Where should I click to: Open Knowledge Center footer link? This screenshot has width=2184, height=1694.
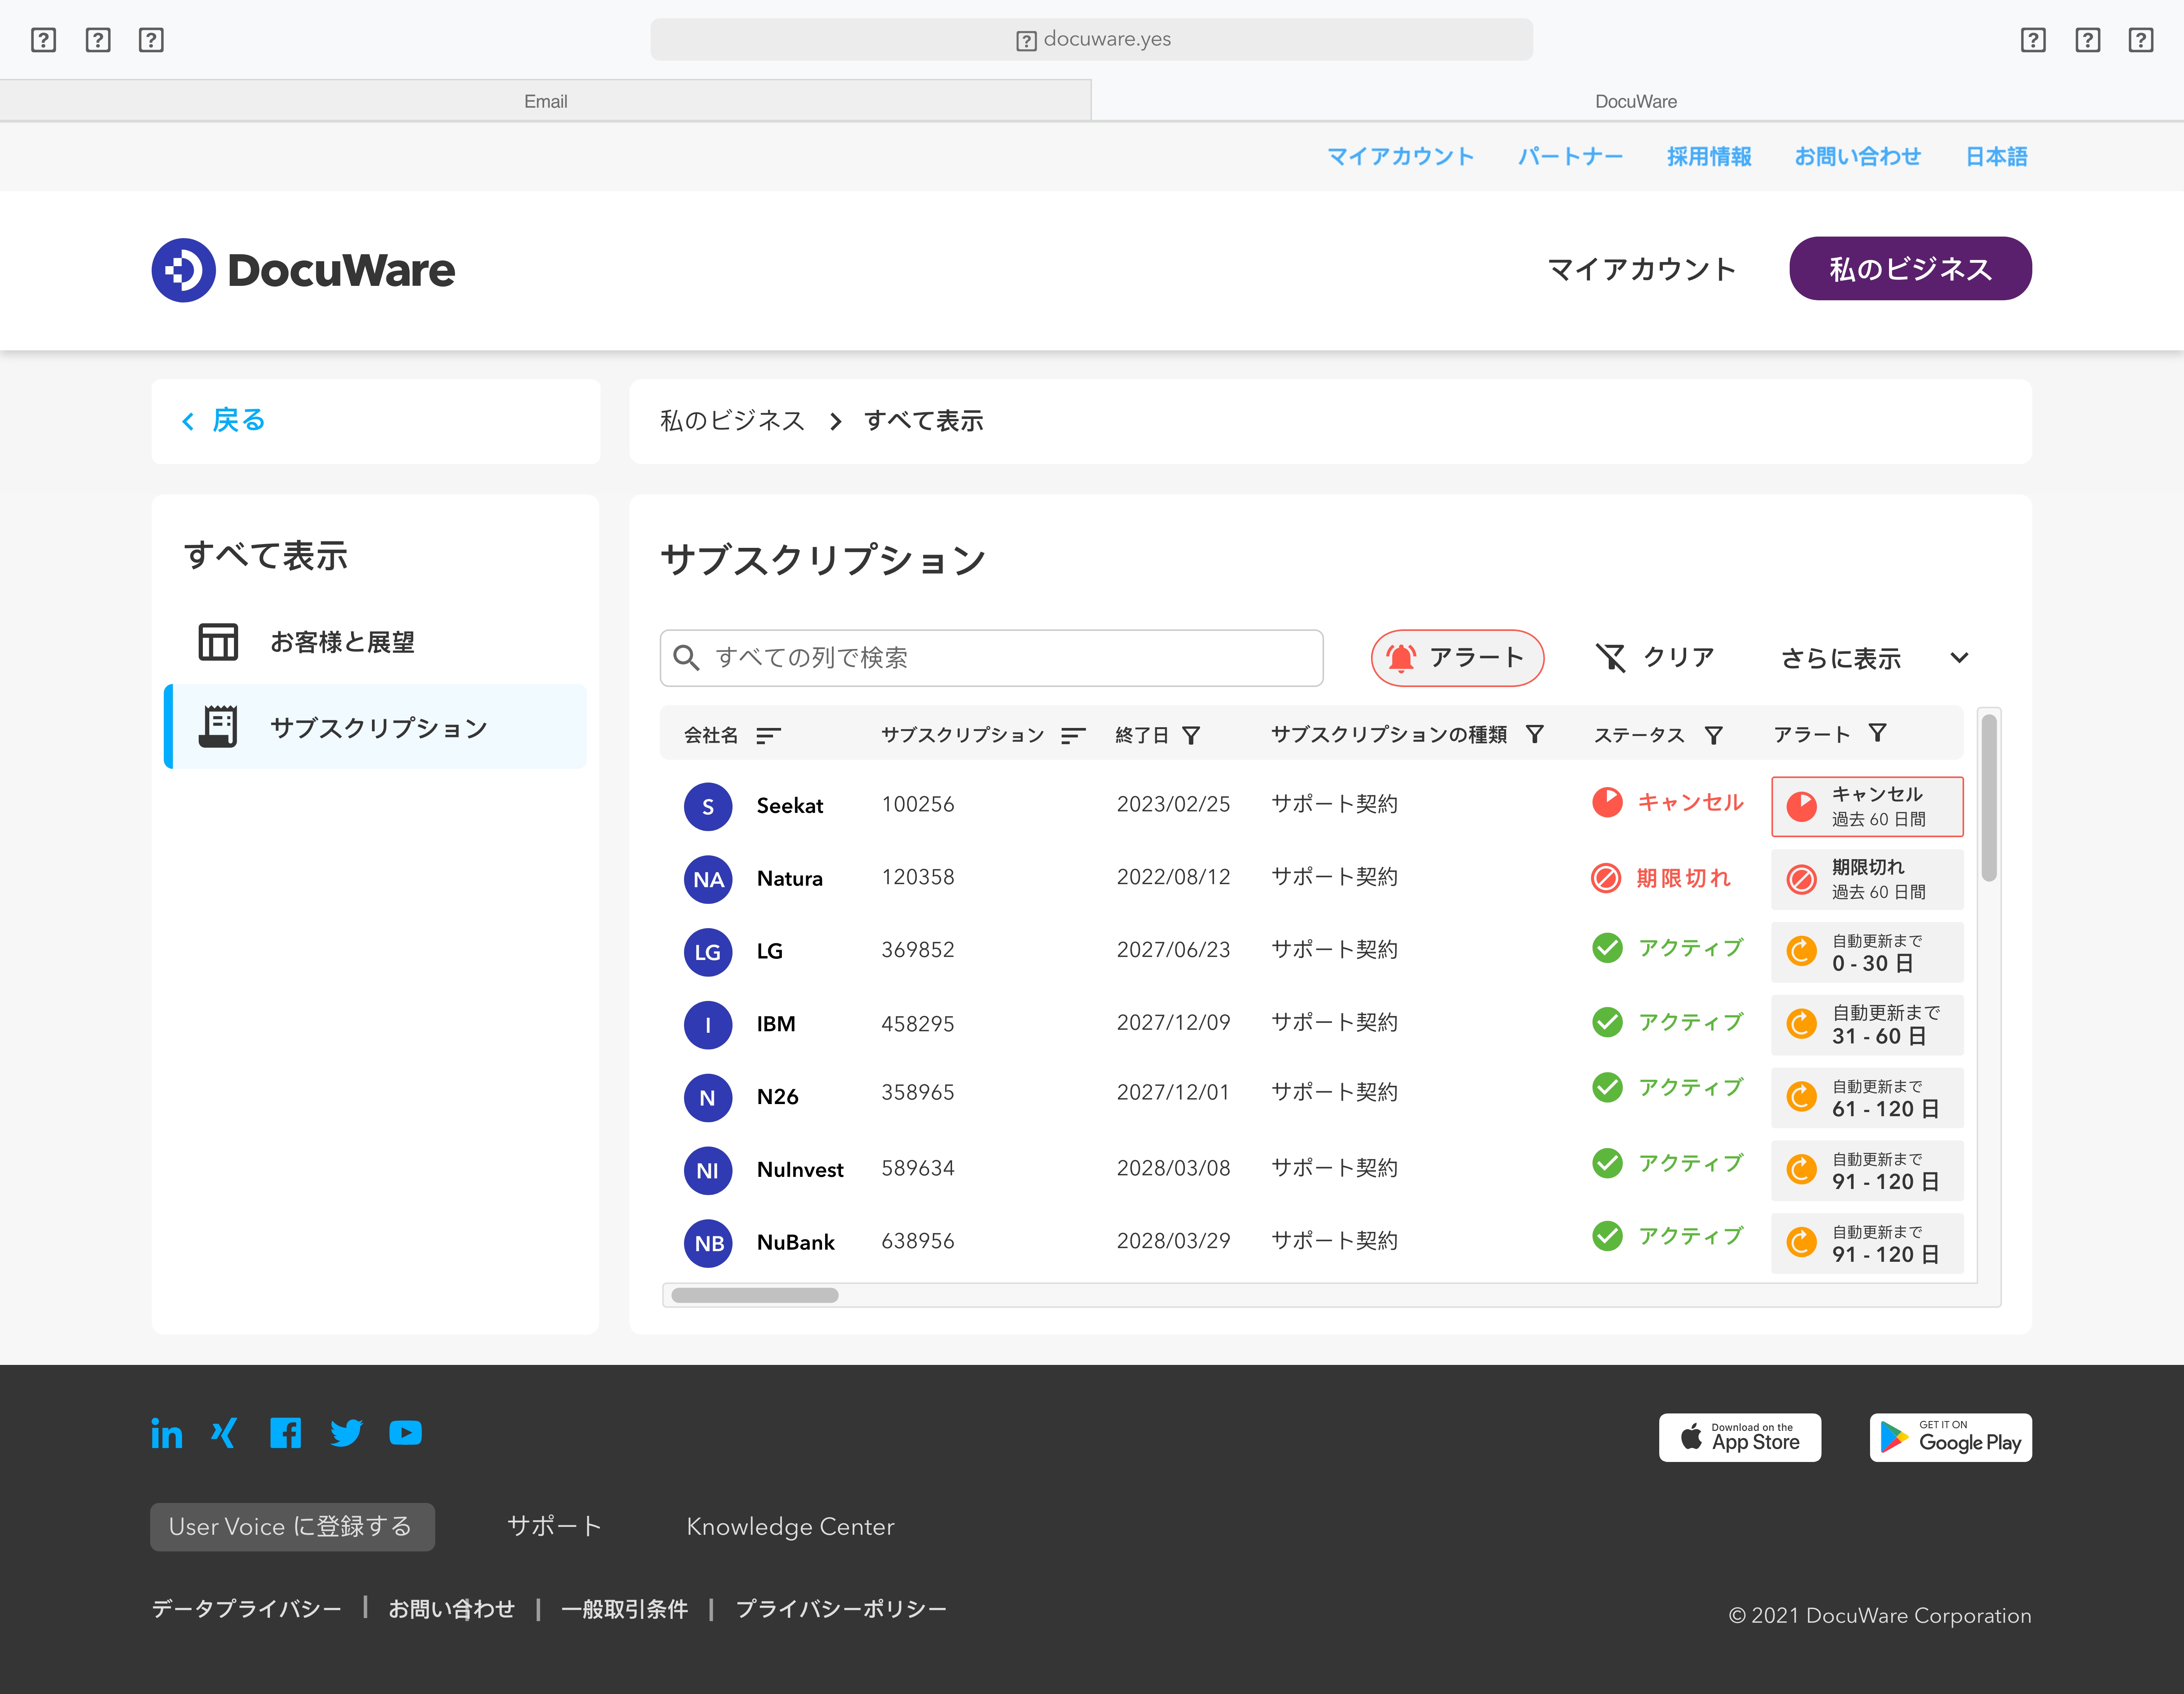tap(790, 1527)
